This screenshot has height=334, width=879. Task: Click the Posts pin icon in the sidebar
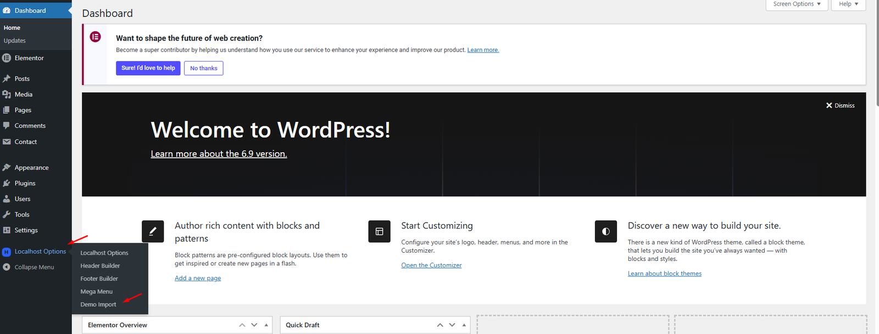pos(7,79)
